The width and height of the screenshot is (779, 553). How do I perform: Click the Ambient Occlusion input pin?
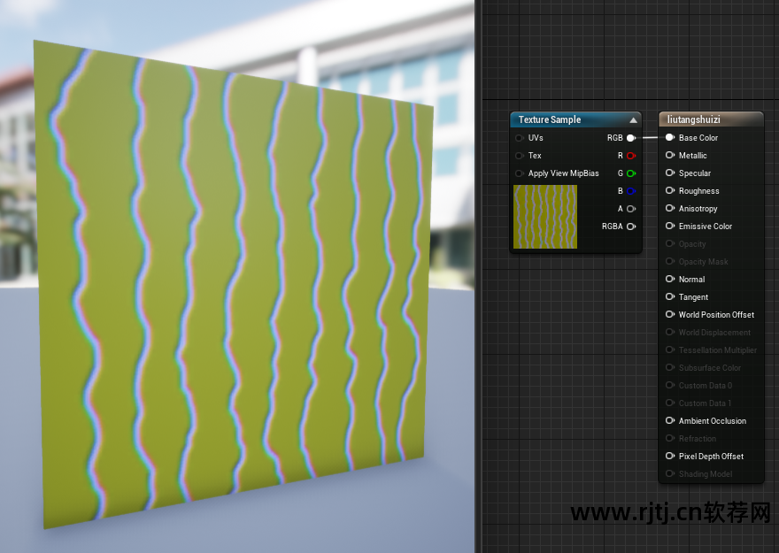670,420
